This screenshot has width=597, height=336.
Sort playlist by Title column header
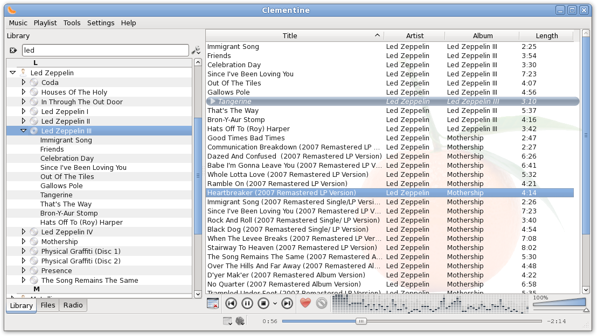(x=295, y=35)
